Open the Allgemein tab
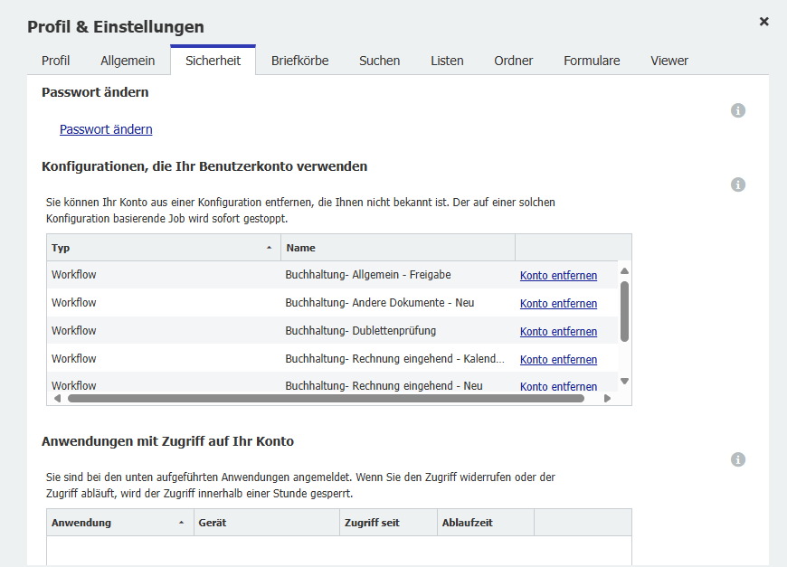The width and height of the screenshot is (787, 567). pos(128,61)
